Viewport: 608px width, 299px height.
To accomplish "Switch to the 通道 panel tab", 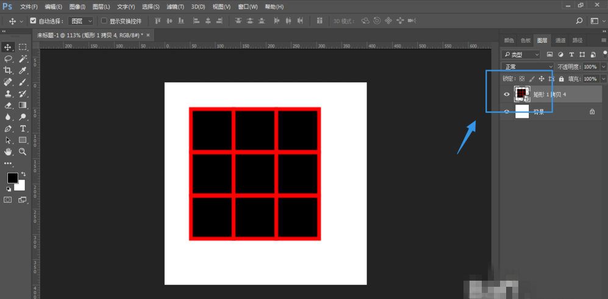I will coord(560,40).
